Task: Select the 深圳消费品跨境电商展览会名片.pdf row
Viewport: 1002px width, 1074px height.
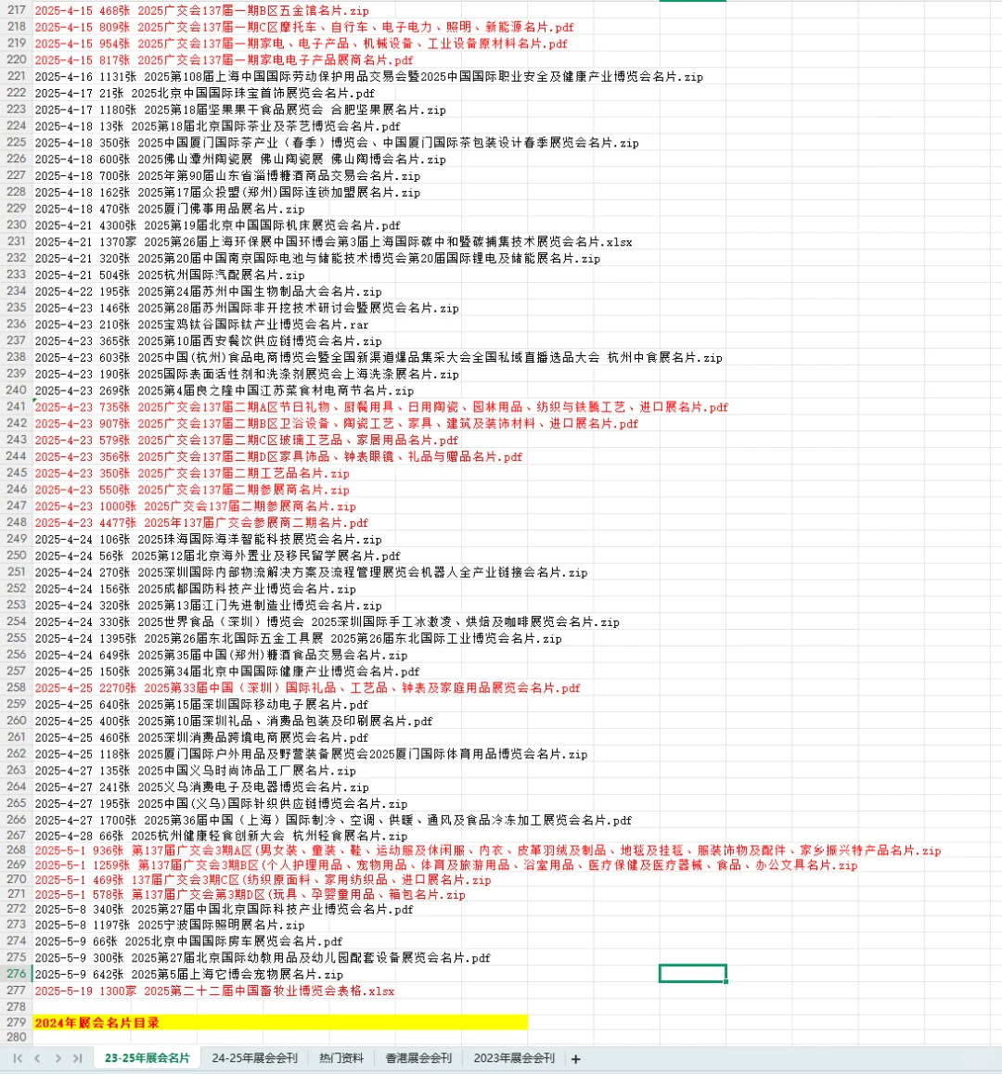Action: [x=201, y=737]
